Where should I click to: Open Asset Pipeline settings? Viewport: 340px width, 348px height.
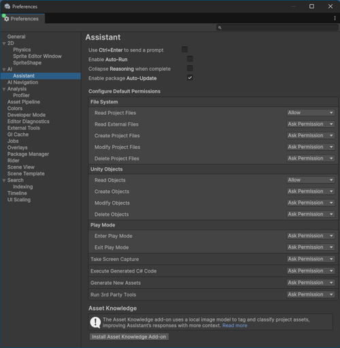pos(24,102)
